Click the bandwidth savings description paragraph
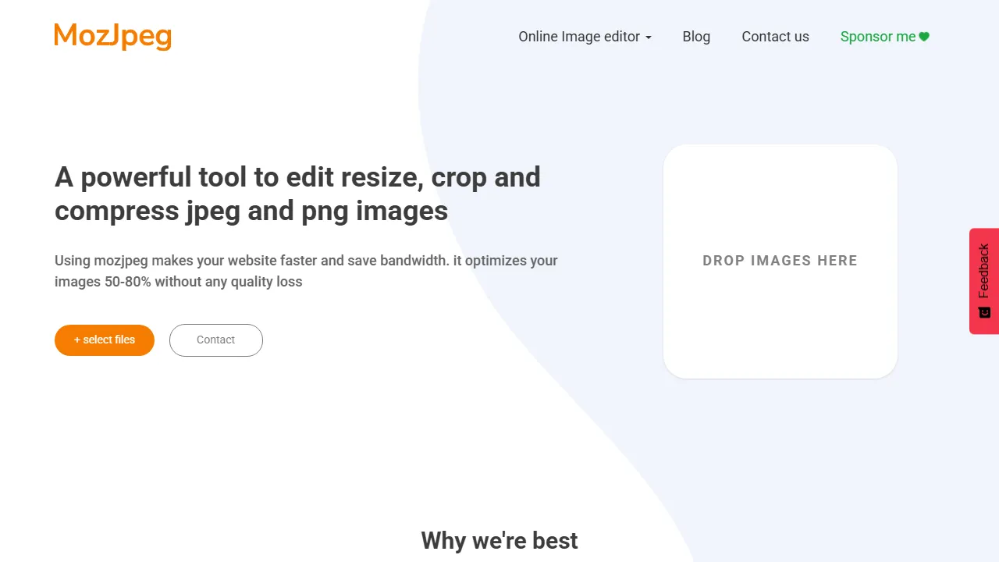The width and height of the screenshot is (999, 562). point(306,271)
